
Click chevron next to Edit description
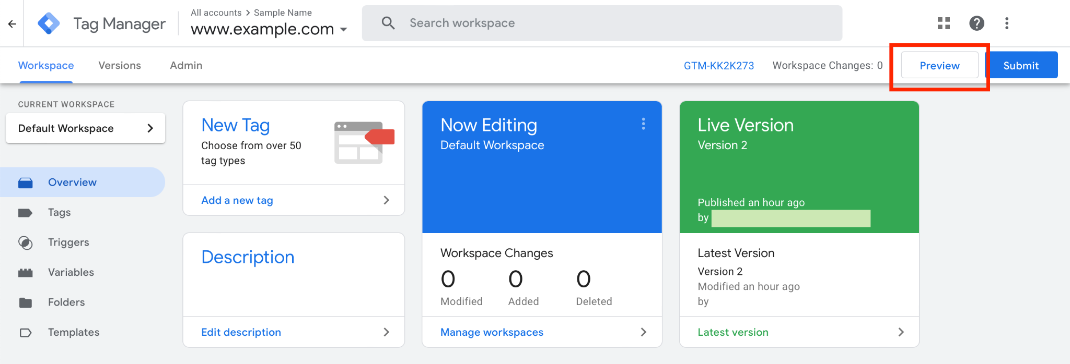386,332
